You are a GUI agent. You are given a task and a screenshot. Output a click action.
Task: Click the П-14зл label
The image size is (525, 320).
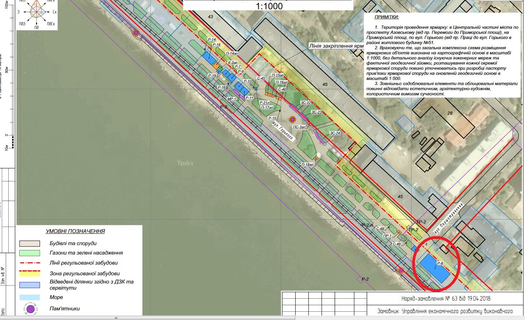click(232, 53)
